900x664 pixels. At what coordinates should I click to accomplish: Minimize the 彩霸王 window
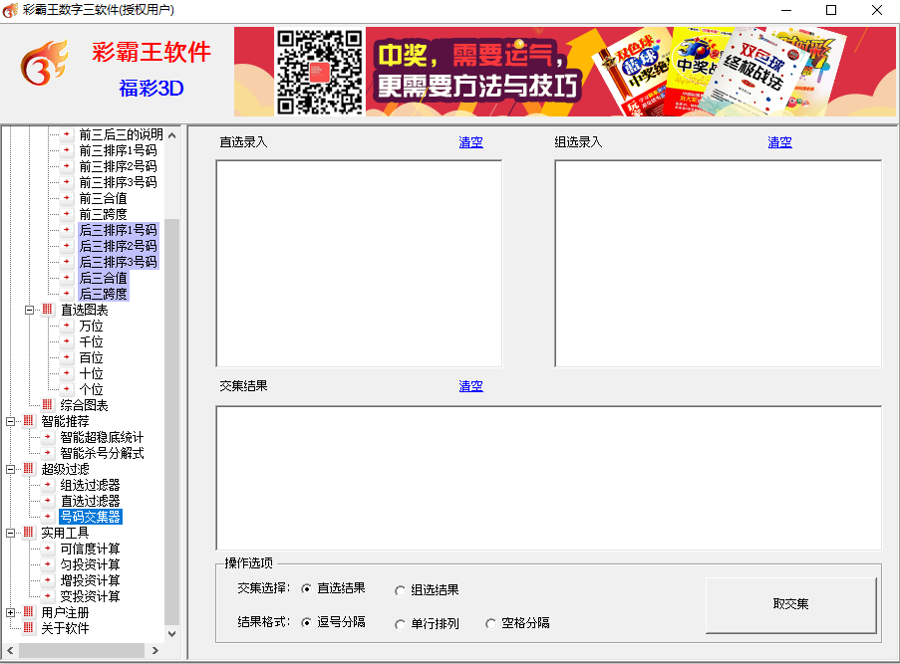(x=786, y=10)
